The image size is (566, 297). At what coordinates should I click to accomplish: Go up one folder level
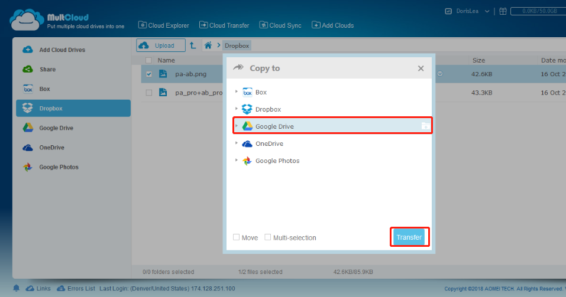[193, 45]
